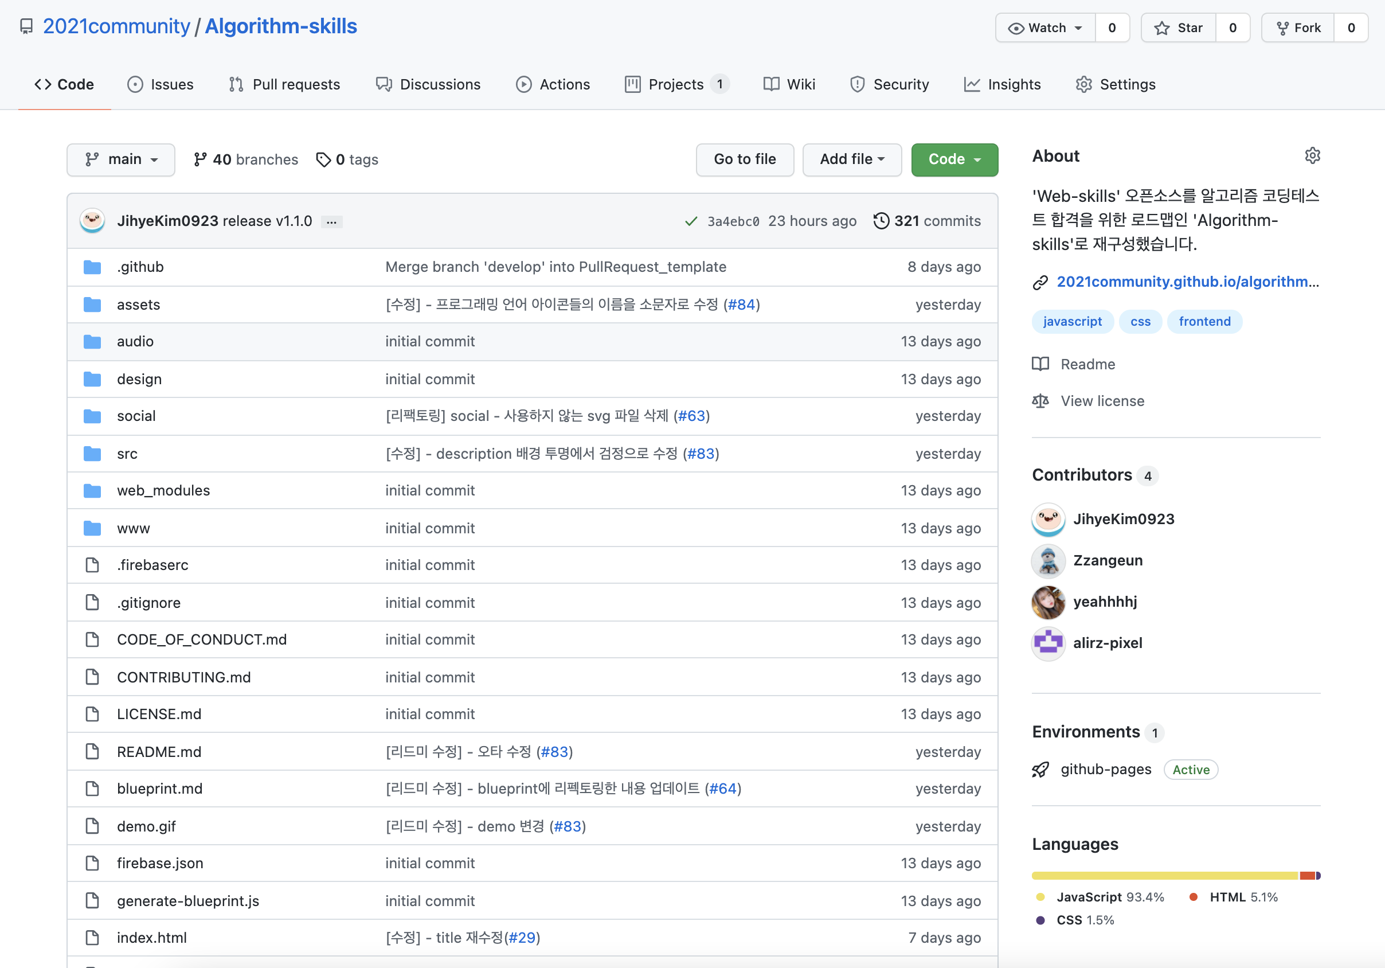This screenshot has height=968, width=1385.
Task: Click the link icon beside the website URL
Action: [1040, 282]
